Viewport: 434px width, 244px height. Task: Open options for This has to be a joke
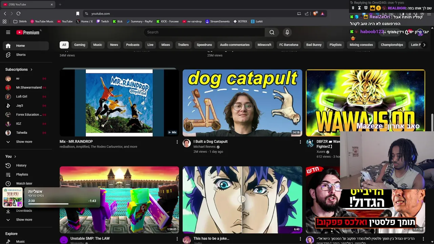[300, 239]
